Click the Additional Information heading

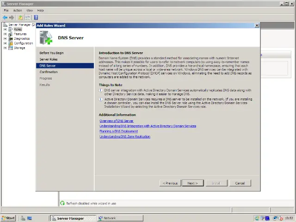pos(117,115)
